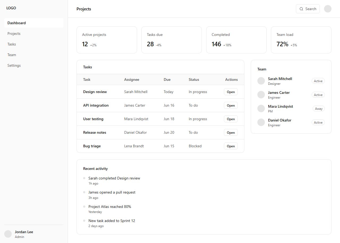Open the user avatar in top bar

[328, 9]
